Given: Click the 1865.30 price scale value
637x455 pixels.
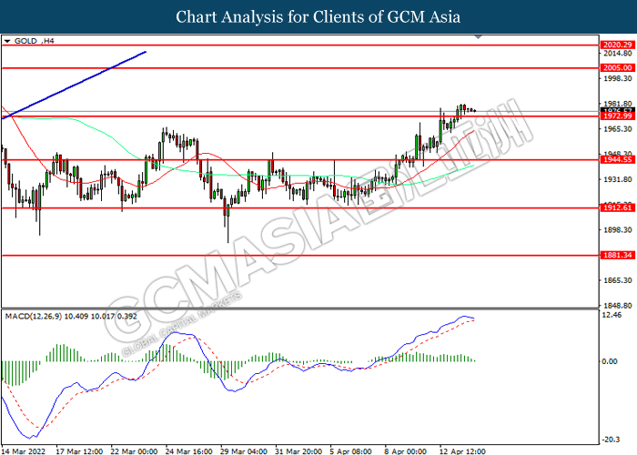Looking at the screenshot, I should coord(618,280).
